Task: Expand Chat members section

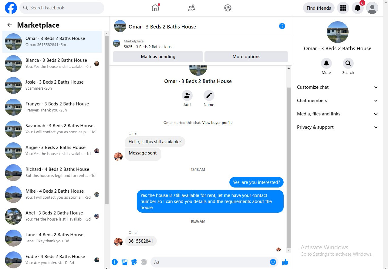Action: coord(338,101)
